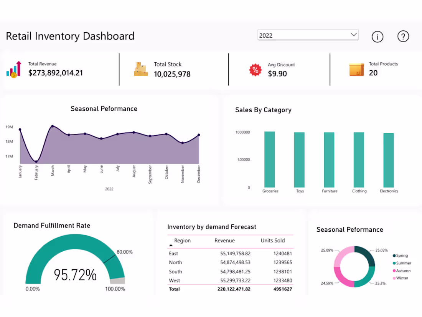
Task: Click the Inventory by demand Forecast title
Action: [211, 227]
